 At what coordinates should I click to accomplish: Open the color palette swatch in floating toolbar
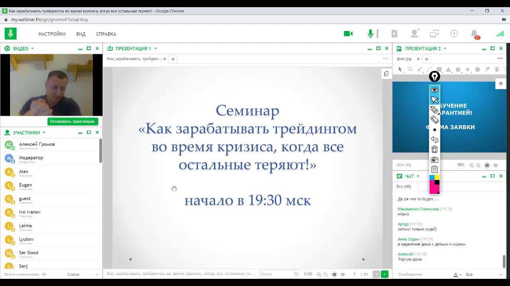coord(434,184)
